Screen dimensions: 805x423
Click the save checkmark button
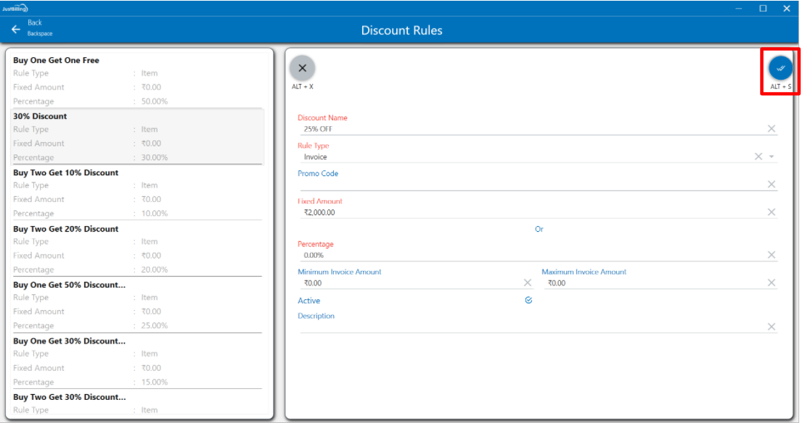tap(780, 68)
